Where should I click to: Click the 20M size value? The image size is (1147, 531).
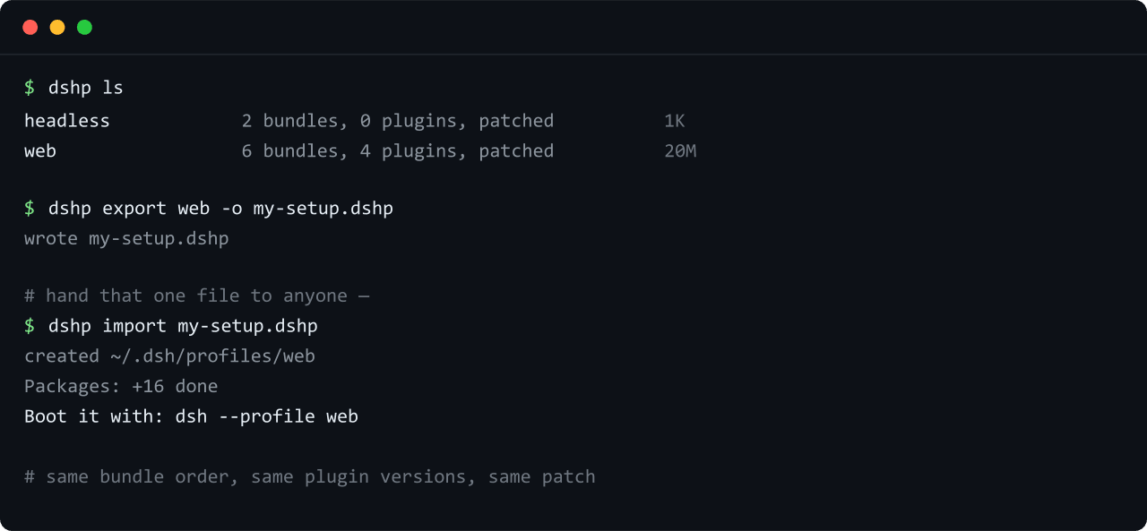point(680,151)
